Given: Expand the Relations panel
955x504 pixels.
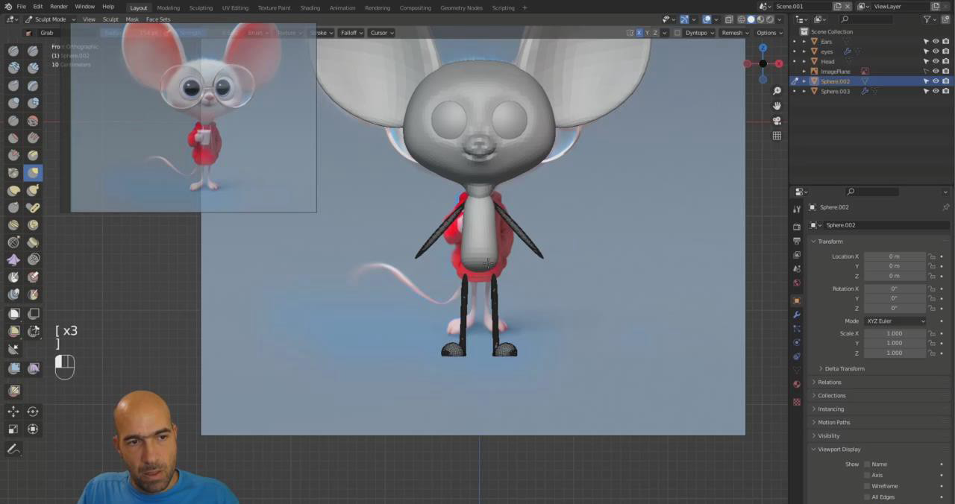Looking at the screenshot, I should pos(829,382).
